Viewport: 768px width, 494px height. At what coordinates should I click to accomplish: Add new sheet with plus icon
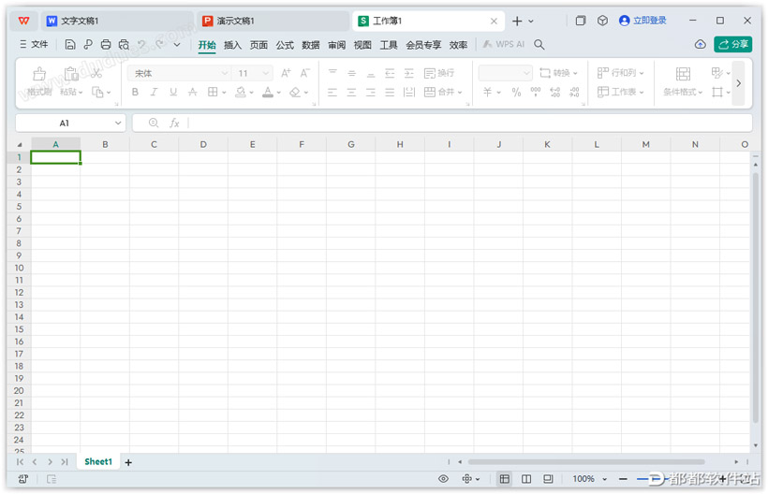pos(128,462)
